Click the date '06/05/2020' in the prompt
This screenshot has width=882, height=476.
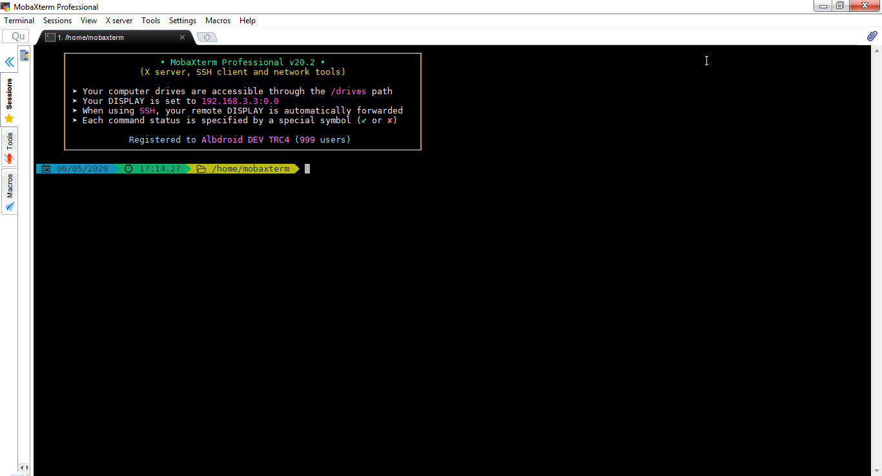[x=83, y=169]
